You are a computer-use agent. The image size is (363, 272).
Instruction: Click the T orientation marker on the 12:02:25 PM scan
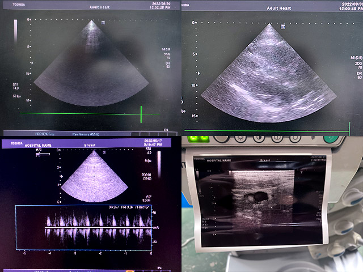tap(103, 23)
